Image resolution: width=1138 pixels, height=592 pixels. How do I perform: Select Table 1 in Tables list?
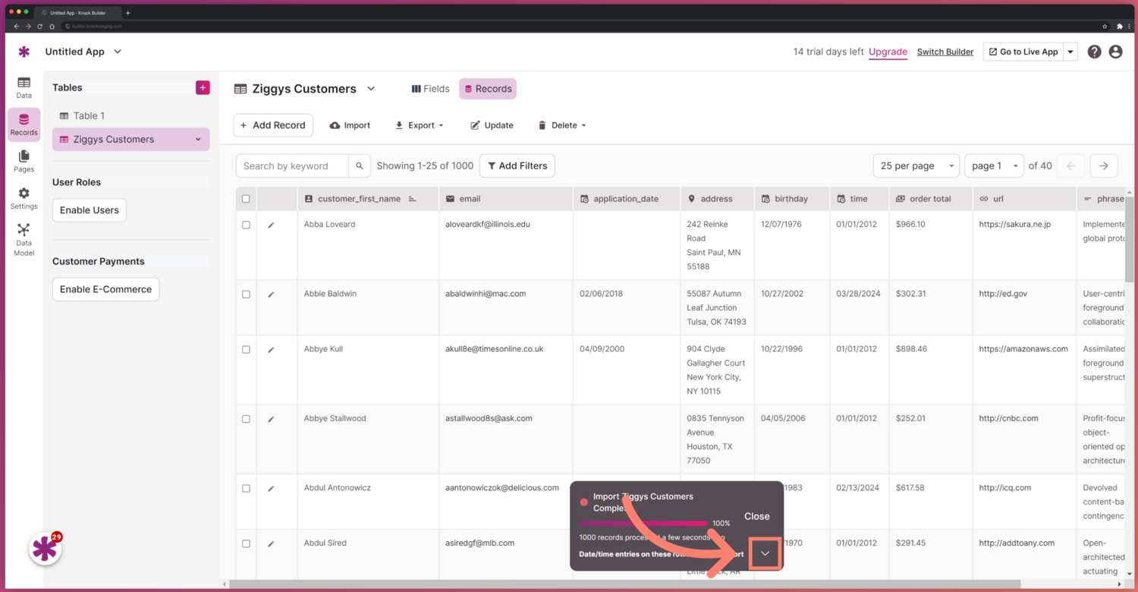[x=89, y=115]
